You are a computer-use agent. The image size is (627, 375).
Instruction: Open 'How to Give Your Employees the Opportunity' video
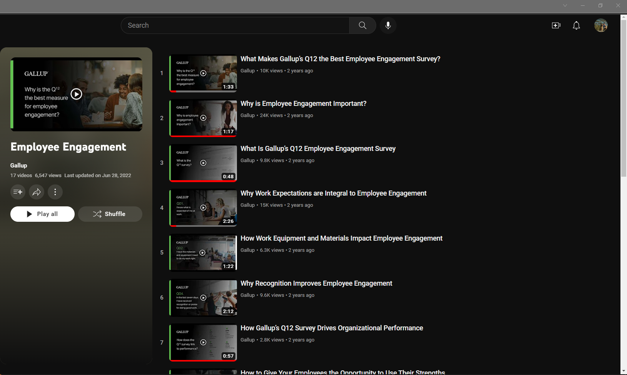tap(342, 372)
